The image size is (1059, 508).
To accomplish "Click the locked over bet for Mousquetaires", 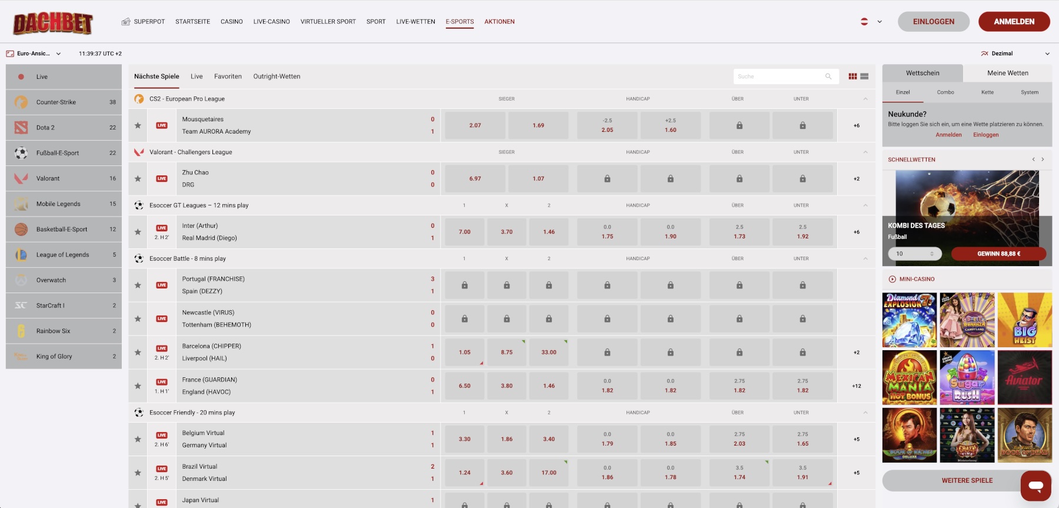I will click(x=740, y=125).
